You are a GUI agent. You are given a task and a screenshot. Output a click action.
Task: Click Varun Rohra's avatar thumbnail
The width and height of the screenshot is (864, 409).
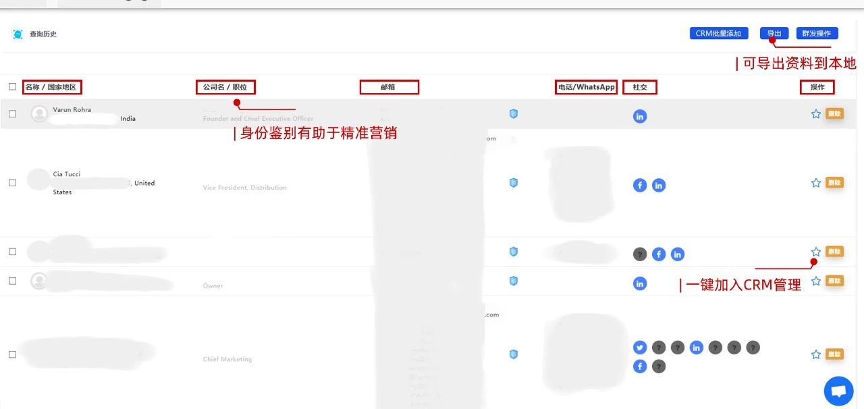pyautogui.click(x=39, y=113)
